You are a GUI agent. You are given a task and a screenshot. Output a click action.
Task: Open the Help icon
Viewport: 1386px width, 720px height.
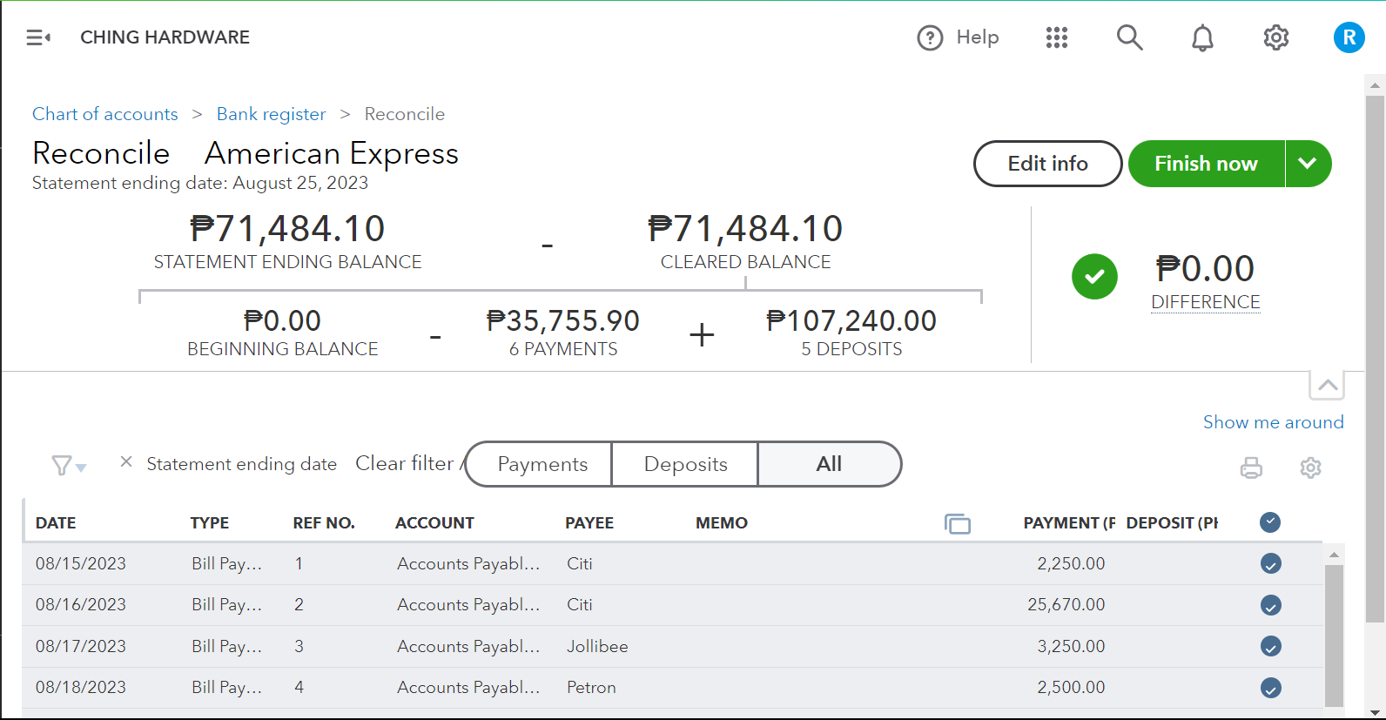(x=930, y=37)
